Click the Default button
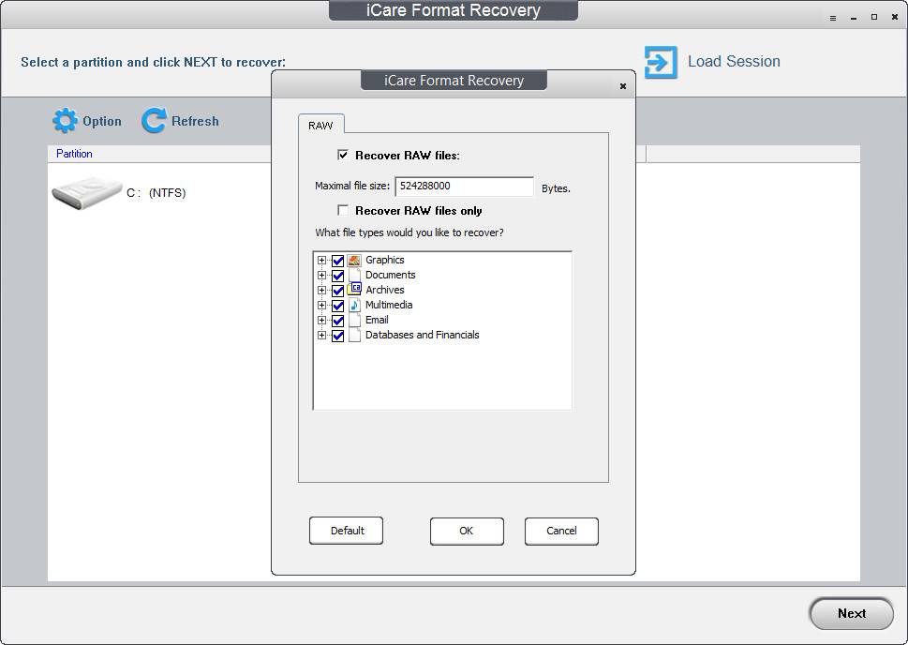The image size is (908, 645). [x=347, y=531]
